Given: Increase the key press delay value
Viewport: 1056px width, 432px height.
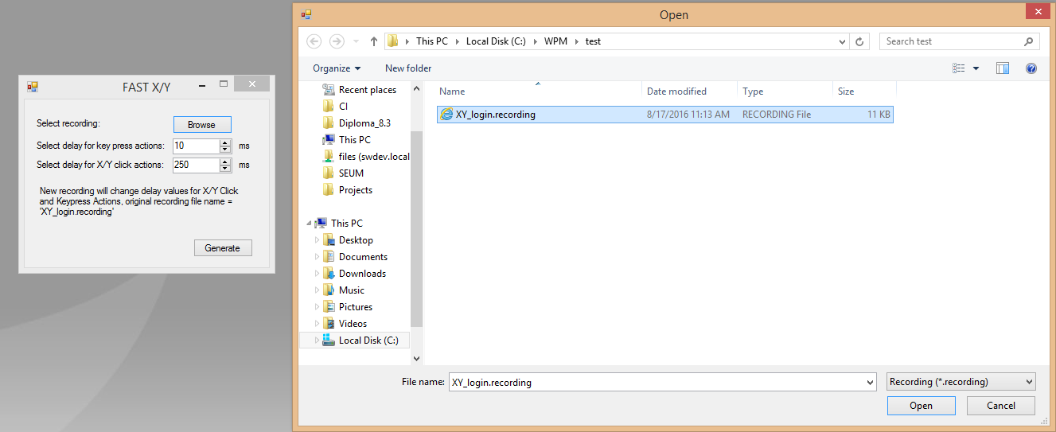Looking at the screenshot, I should click(x=225, y=142).
